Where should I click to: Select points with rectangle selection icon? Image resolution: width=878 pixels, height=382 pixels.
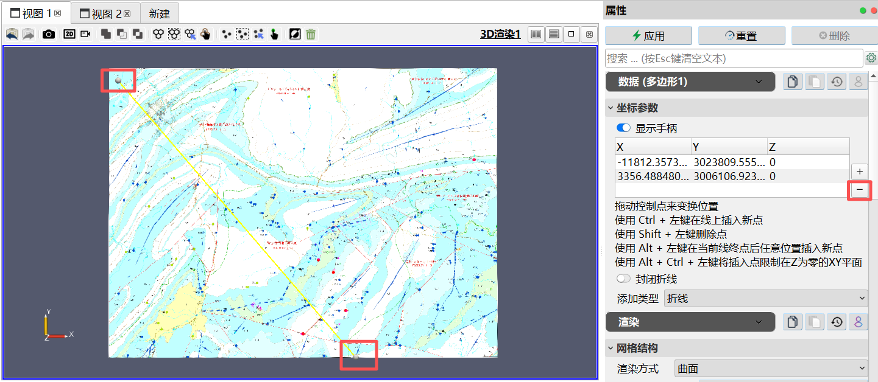click(243, 34)
